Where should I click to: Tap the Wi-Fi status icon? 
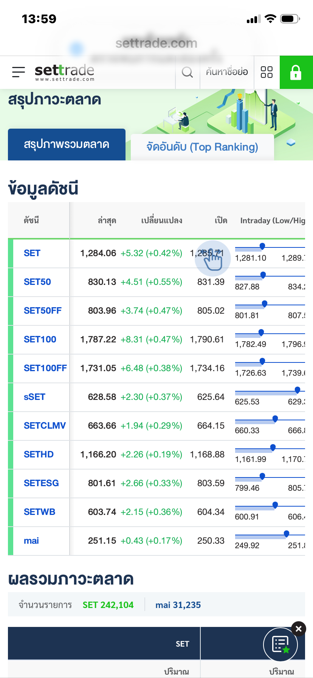[270, 19]
